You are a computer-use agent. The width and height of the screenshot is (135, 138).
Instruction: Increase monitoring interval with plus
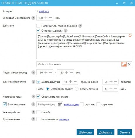(x=46, y=18)
